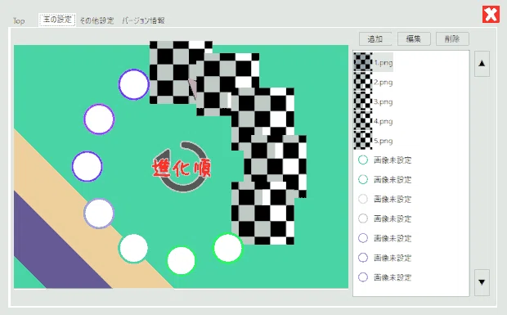The image size is (507, 315).
Task: Click the 削除 button
Action: coord(452,39)
